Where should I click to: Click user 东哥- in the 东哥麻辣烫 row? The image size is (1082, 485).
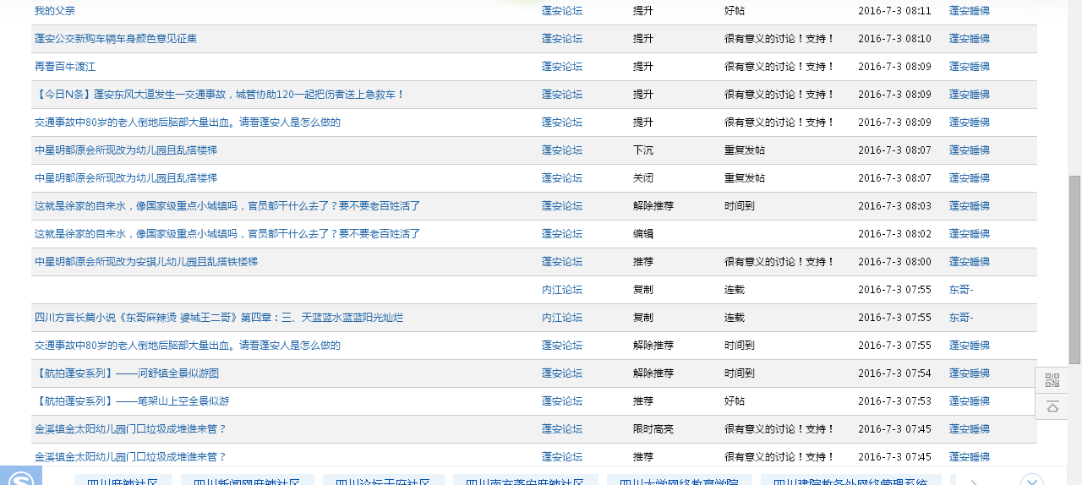961,318
